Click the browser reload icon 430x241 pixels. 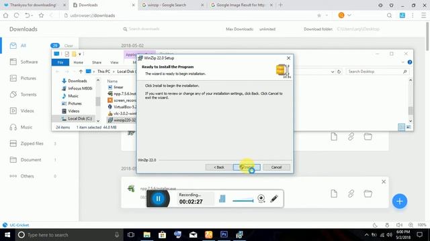(x=16, y=15)
